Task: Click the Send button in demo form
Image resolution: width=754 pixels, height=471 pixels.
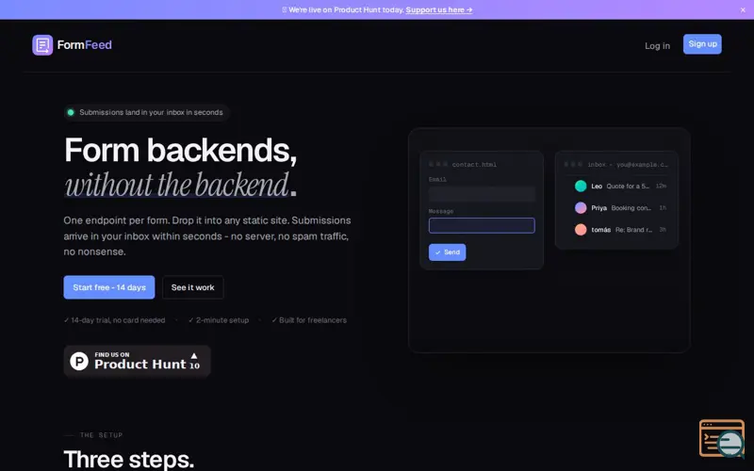Action: pos(447,252)
